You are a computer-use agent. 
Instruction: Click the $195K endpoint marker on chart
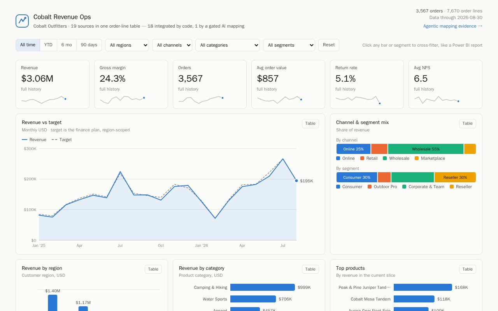pyautogui.click(x=296, y=180)
